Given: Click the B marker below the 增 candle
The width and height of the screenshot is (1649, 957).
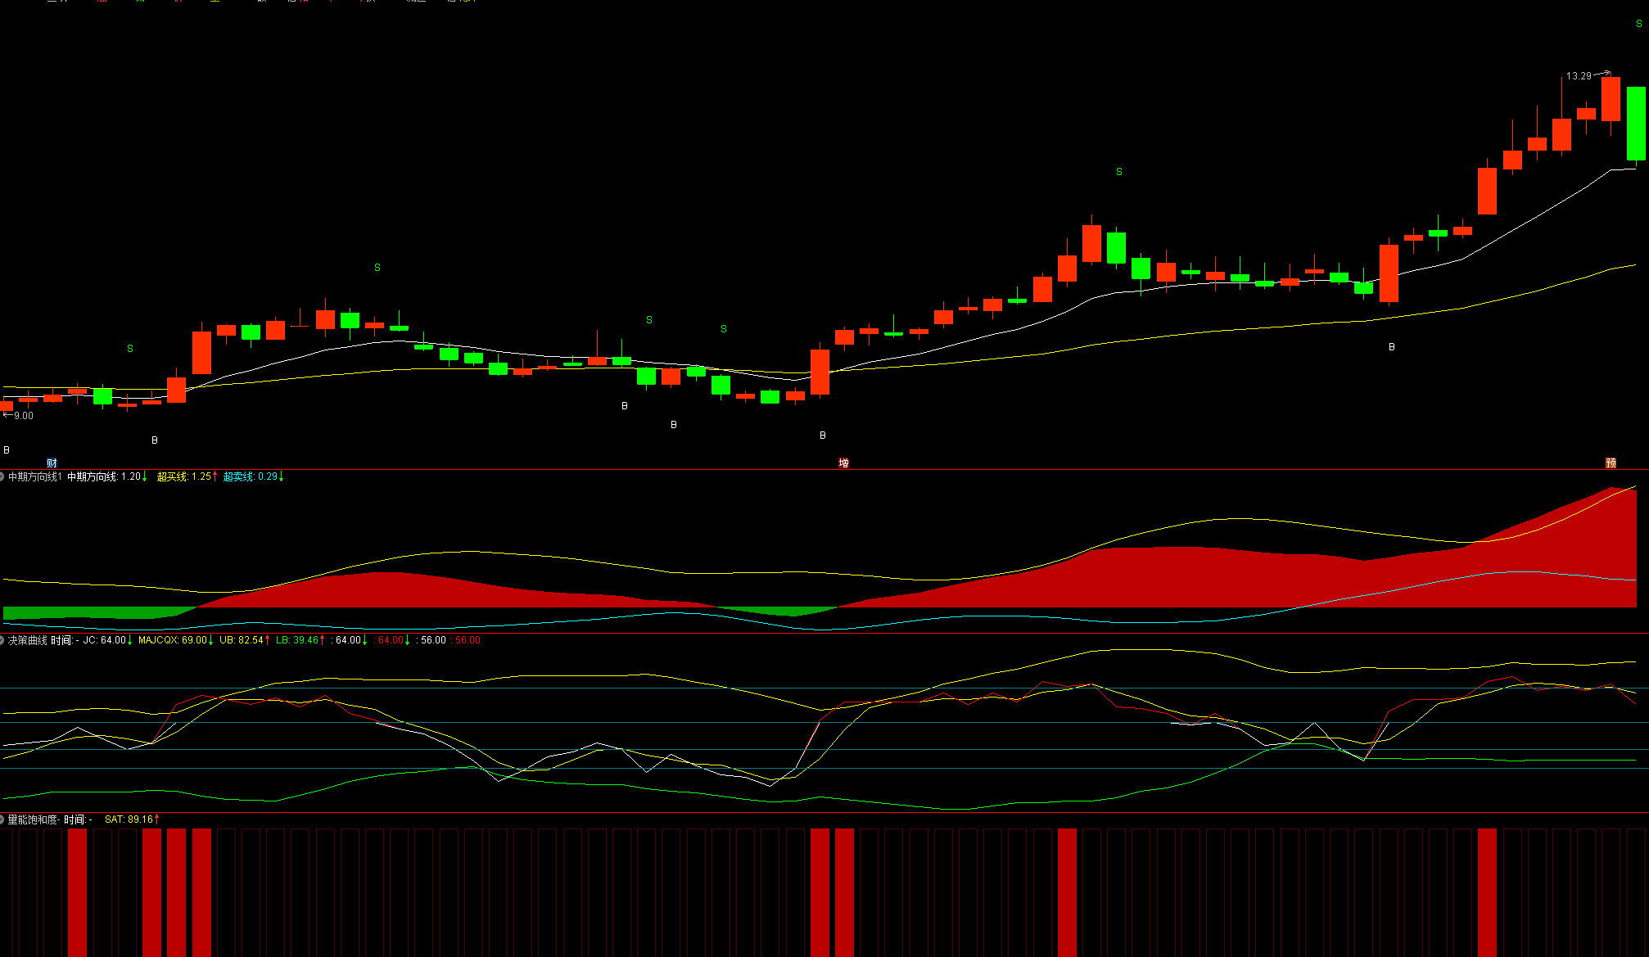Looking at the screenshot, I should (823, 436).
